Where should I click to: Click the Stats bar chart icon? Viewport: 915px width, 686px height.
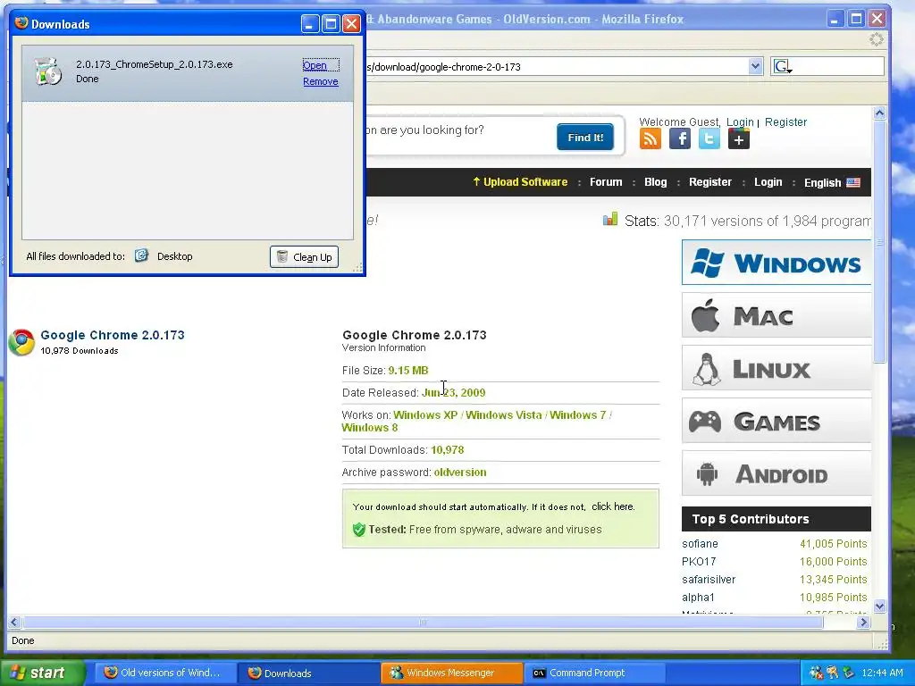pyautogui.click(x=609, y=220)
